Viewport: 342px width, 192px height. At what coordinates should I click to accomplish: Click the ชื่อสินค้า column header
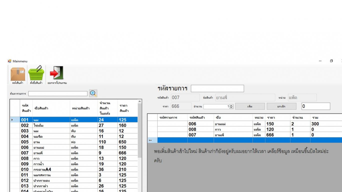[51, 108]
